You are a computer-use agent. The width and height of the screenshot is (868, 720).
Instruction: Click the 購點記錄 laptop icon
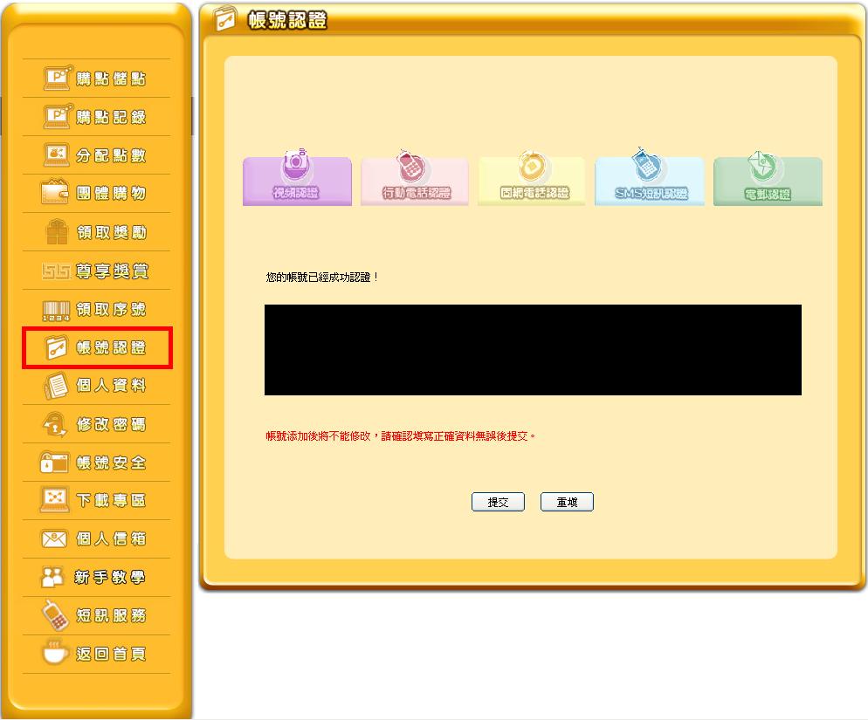click(58, 116)
